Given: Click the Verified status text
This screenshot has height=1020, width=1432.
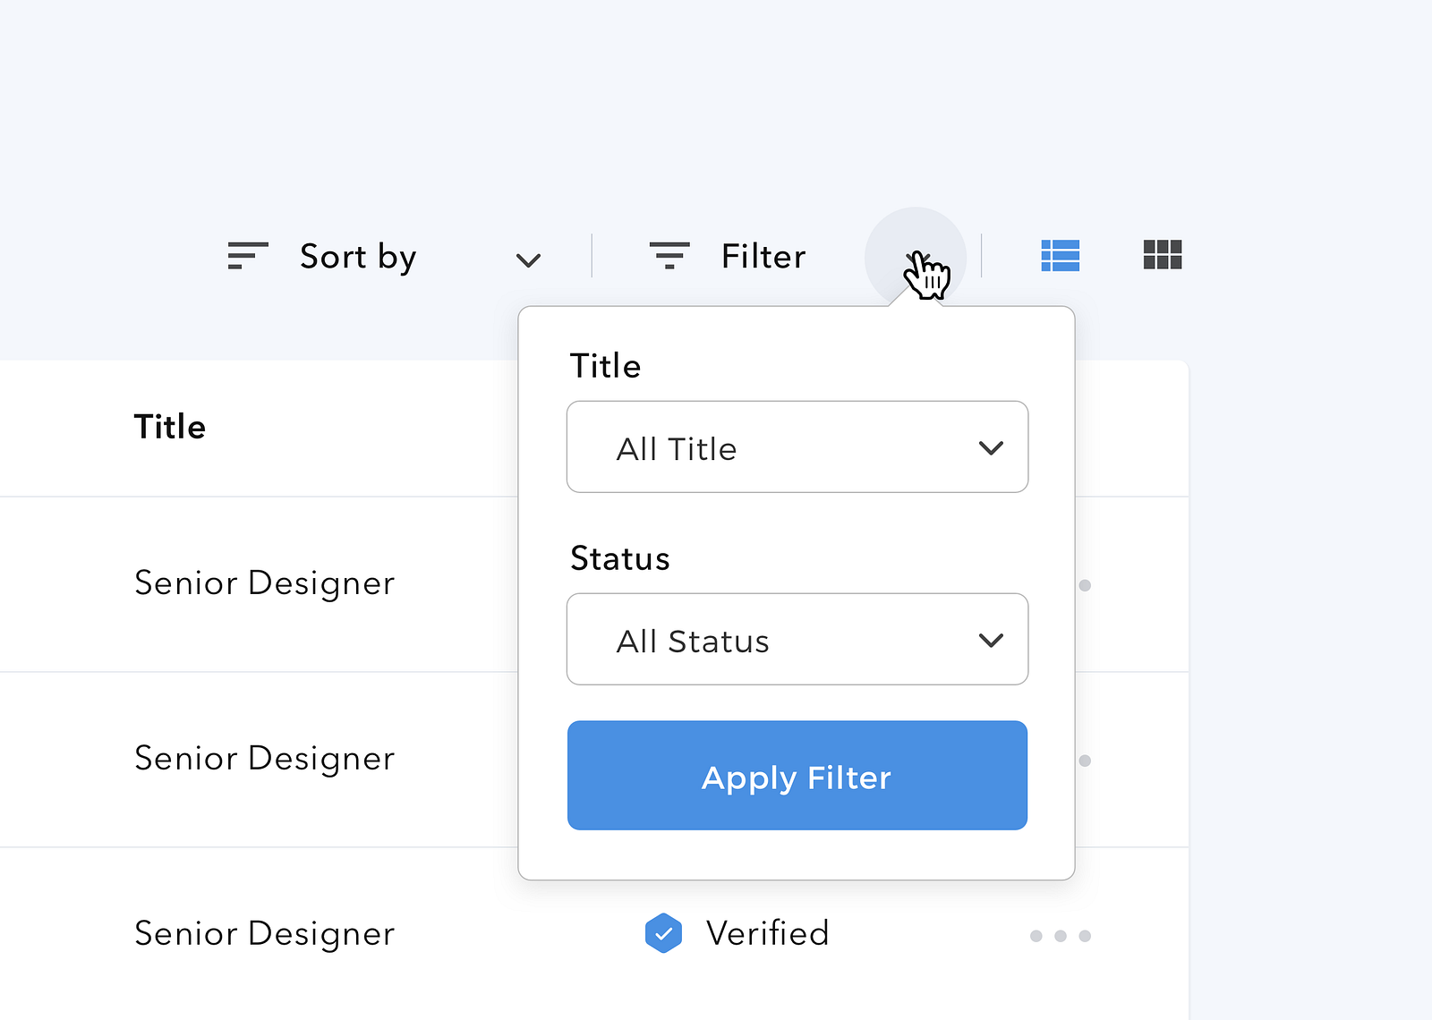Looking at the screenshot, I should 768,933.
